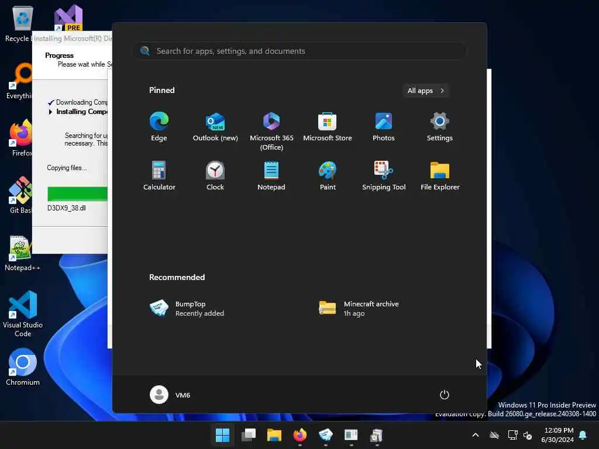Click the OneDrive cloud tray icon
The width and height of the screenshot is (599, 449).
pyautogui.click(x=494, y=435)
